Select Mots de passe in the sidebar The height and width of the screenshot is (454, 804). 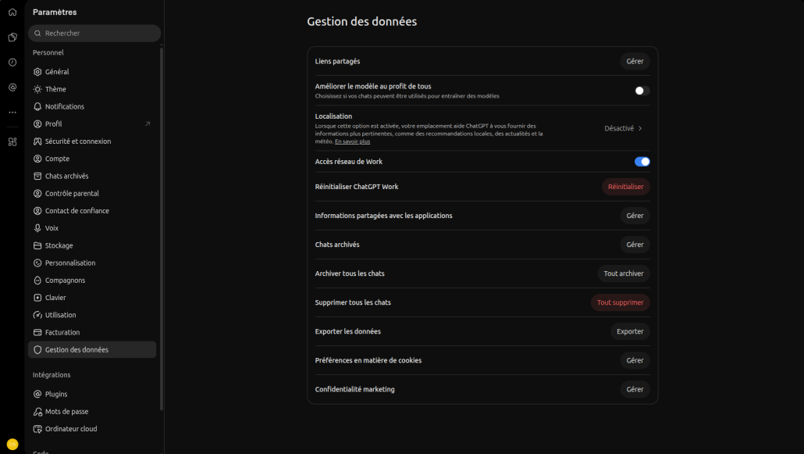coord(92,411)
